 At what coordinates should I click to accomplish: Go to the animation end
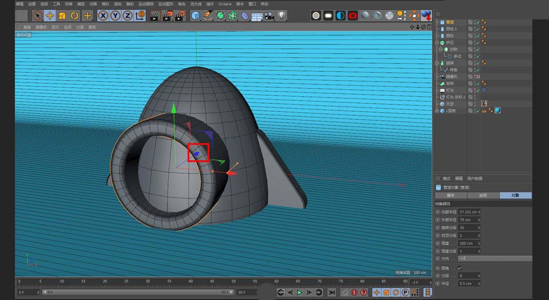click(332, 293)
